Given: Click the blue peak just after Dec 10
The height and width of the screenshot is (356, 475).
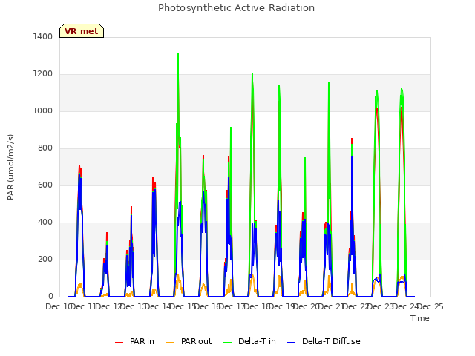Looking at the screenshot, I should click(x=79, y=175).
